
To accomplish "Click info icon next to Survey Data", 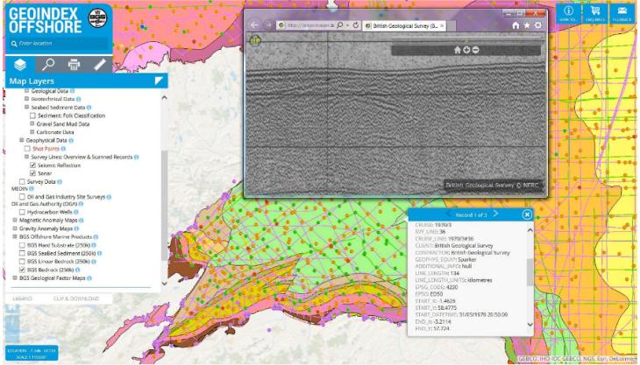I will [x=60, y=182].
